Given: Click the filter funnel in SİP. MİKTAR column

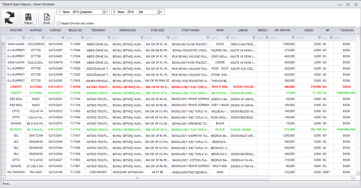Looking at the screenshot, I should 293,38.
